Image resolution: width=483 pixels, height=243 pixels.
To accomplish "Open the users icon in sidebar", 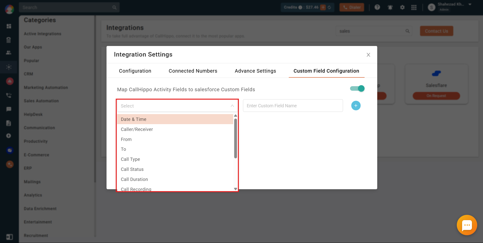I will tap(9, 53).
